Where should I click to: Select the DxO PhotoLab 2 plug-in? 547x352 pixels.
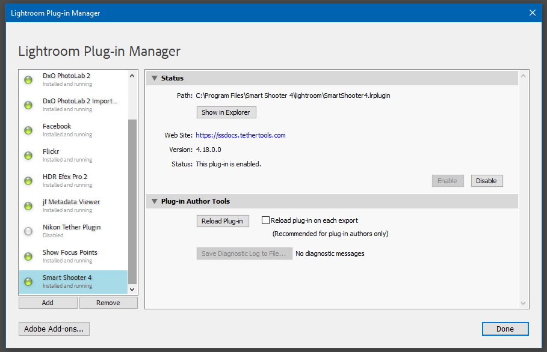click(x=73, y=80)
